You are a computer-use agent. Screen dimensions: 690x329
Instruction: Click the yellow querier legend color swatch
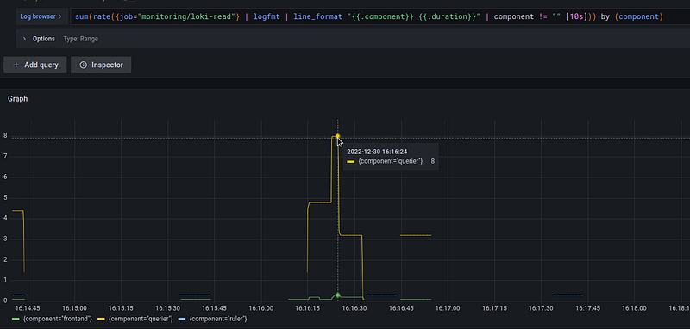point(102,319)
